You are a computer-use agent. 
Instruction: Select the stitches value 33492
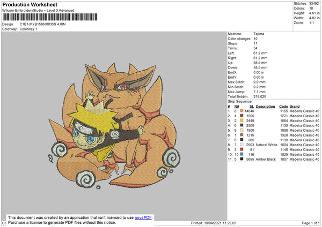coord(314,4)
